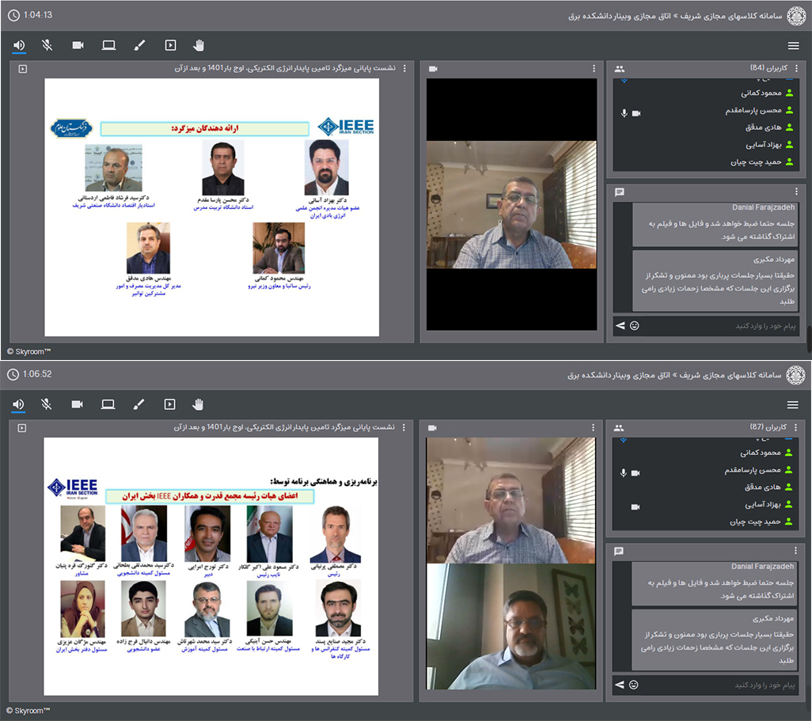Raise hand in the 1:04:13 session toolbar
The image size is (812, 721).
(198, 45)
